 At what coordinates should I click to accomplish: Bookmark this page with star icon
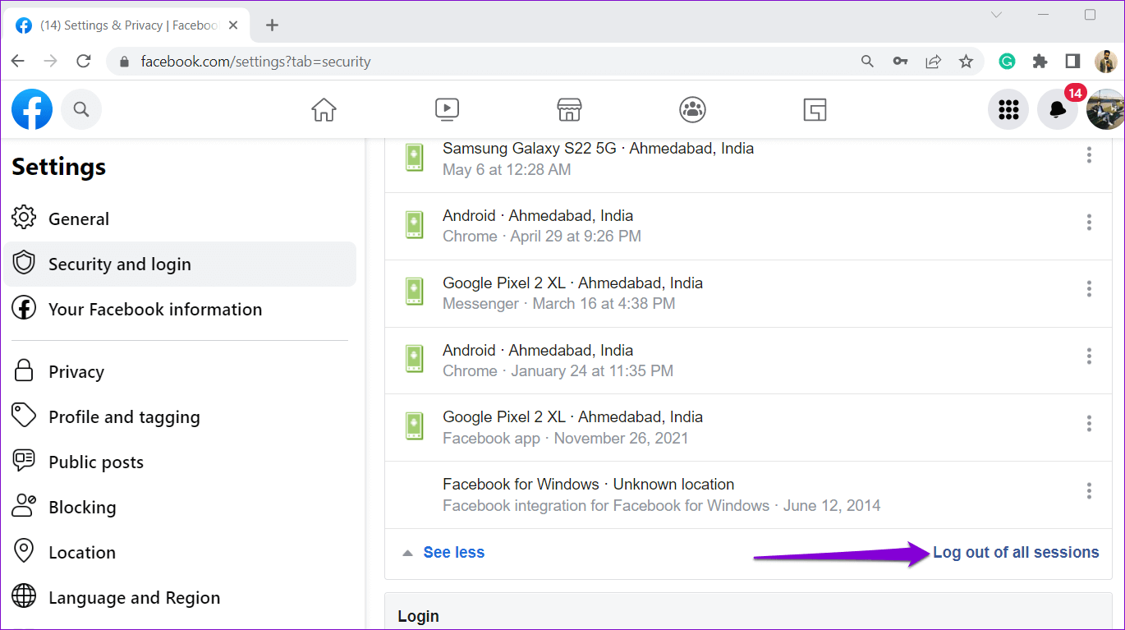coord(966,61)
